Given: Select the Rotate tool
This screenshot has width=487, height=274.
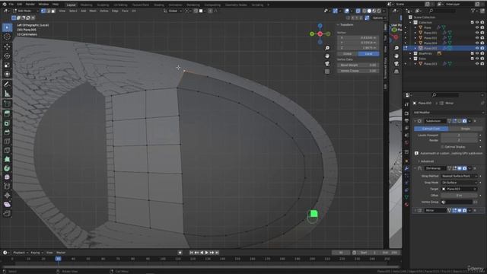Looking at the screenshot, I should coord(7,56).
